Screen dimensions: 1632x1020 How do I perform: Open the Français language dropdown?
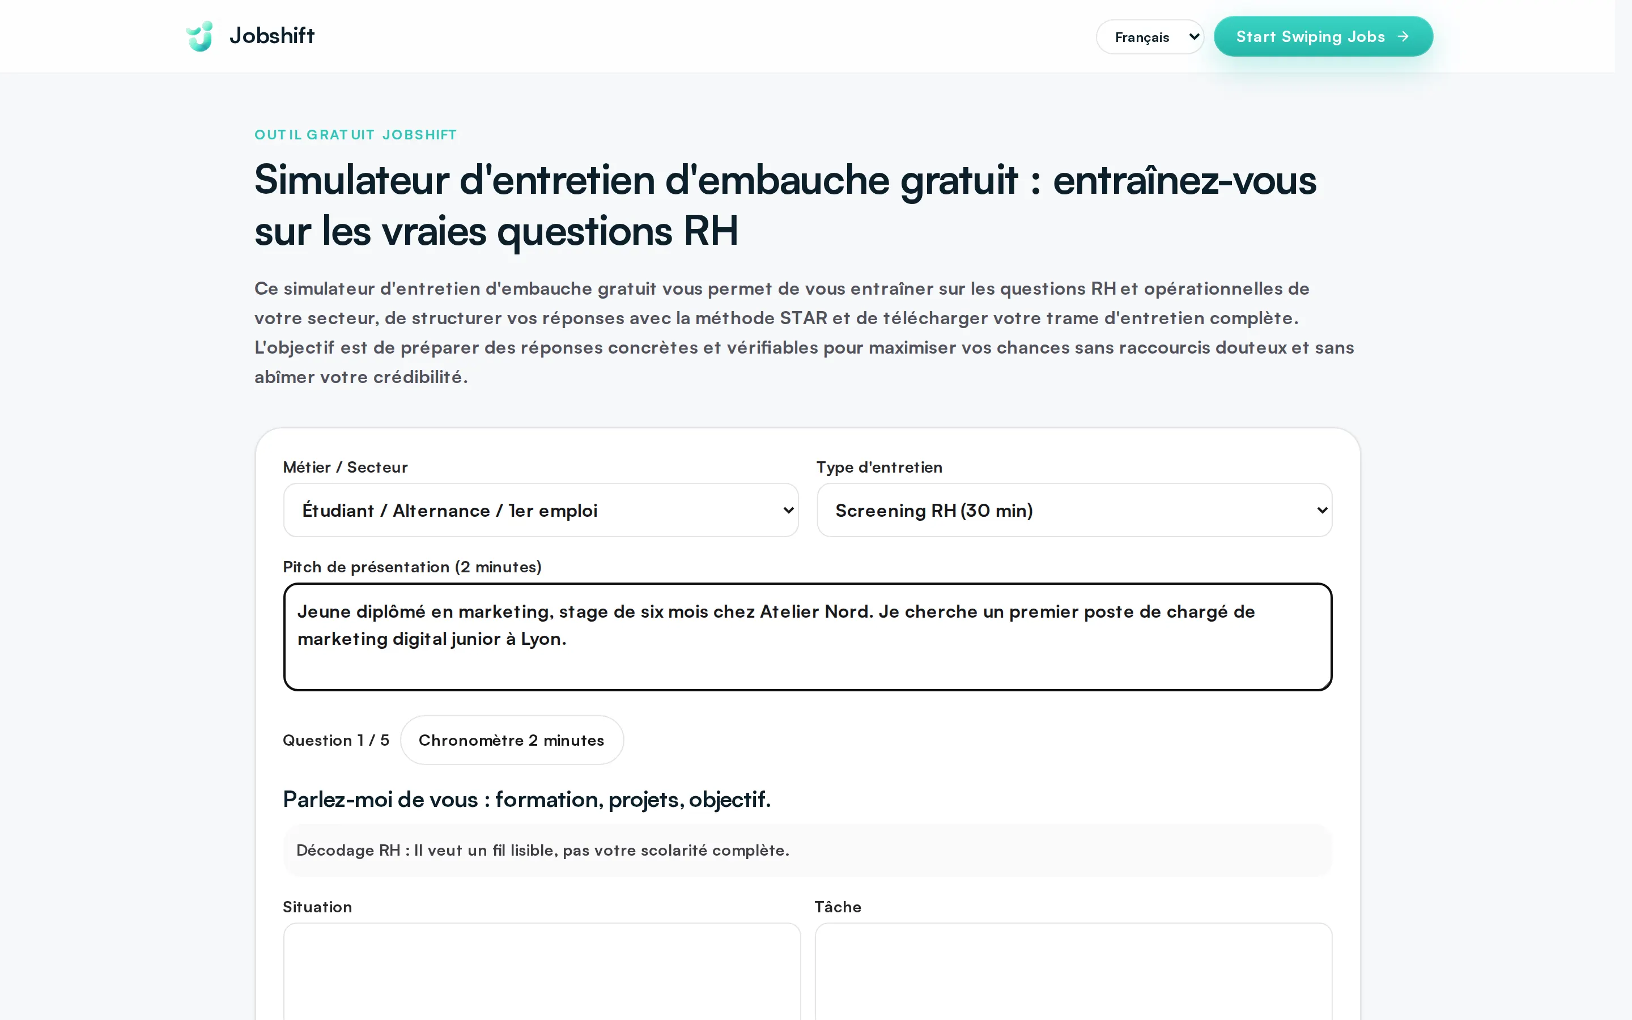click(x=1150, y=37)
